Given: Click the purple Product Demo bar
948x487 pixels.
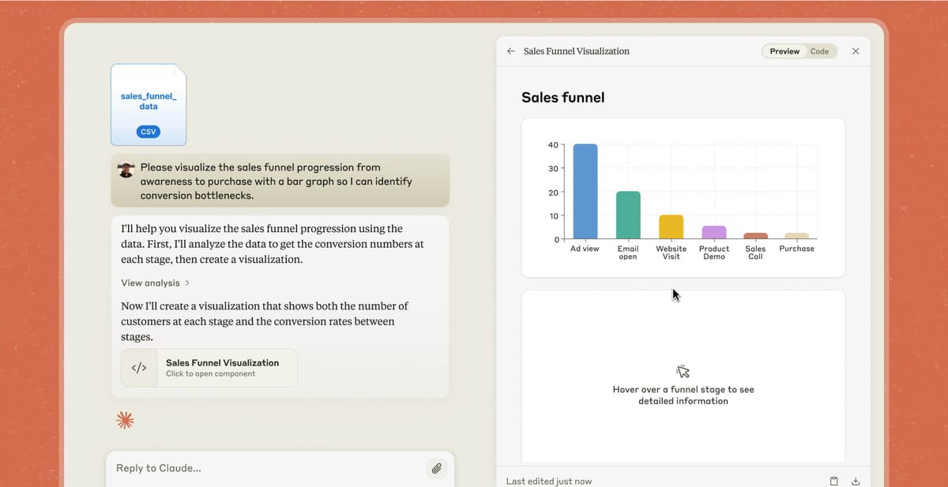Looking at the screenshot, I should pos(713,232).
